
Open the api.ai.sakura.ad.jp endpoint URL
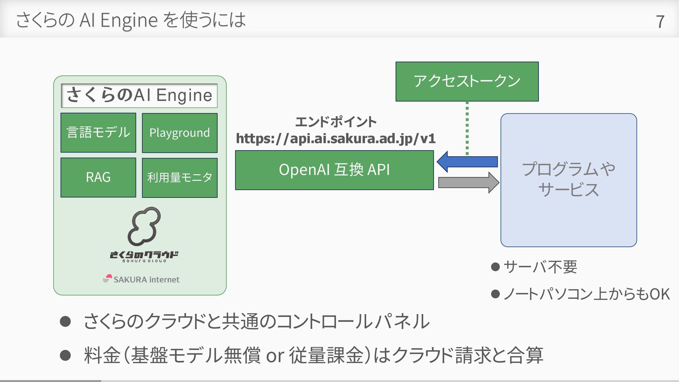pos(336,138)
